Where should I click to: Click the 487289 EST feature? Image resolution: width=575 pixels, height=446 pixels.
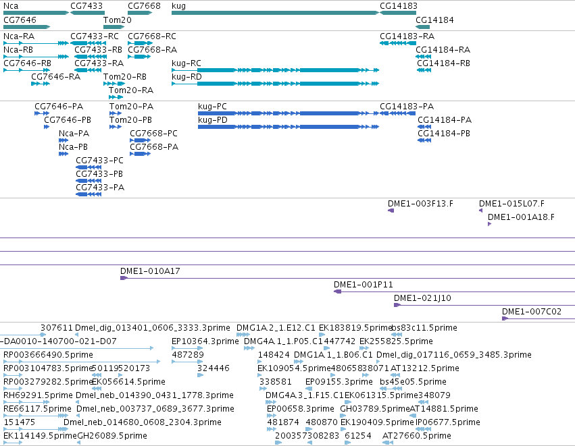(x=187, y=362)
